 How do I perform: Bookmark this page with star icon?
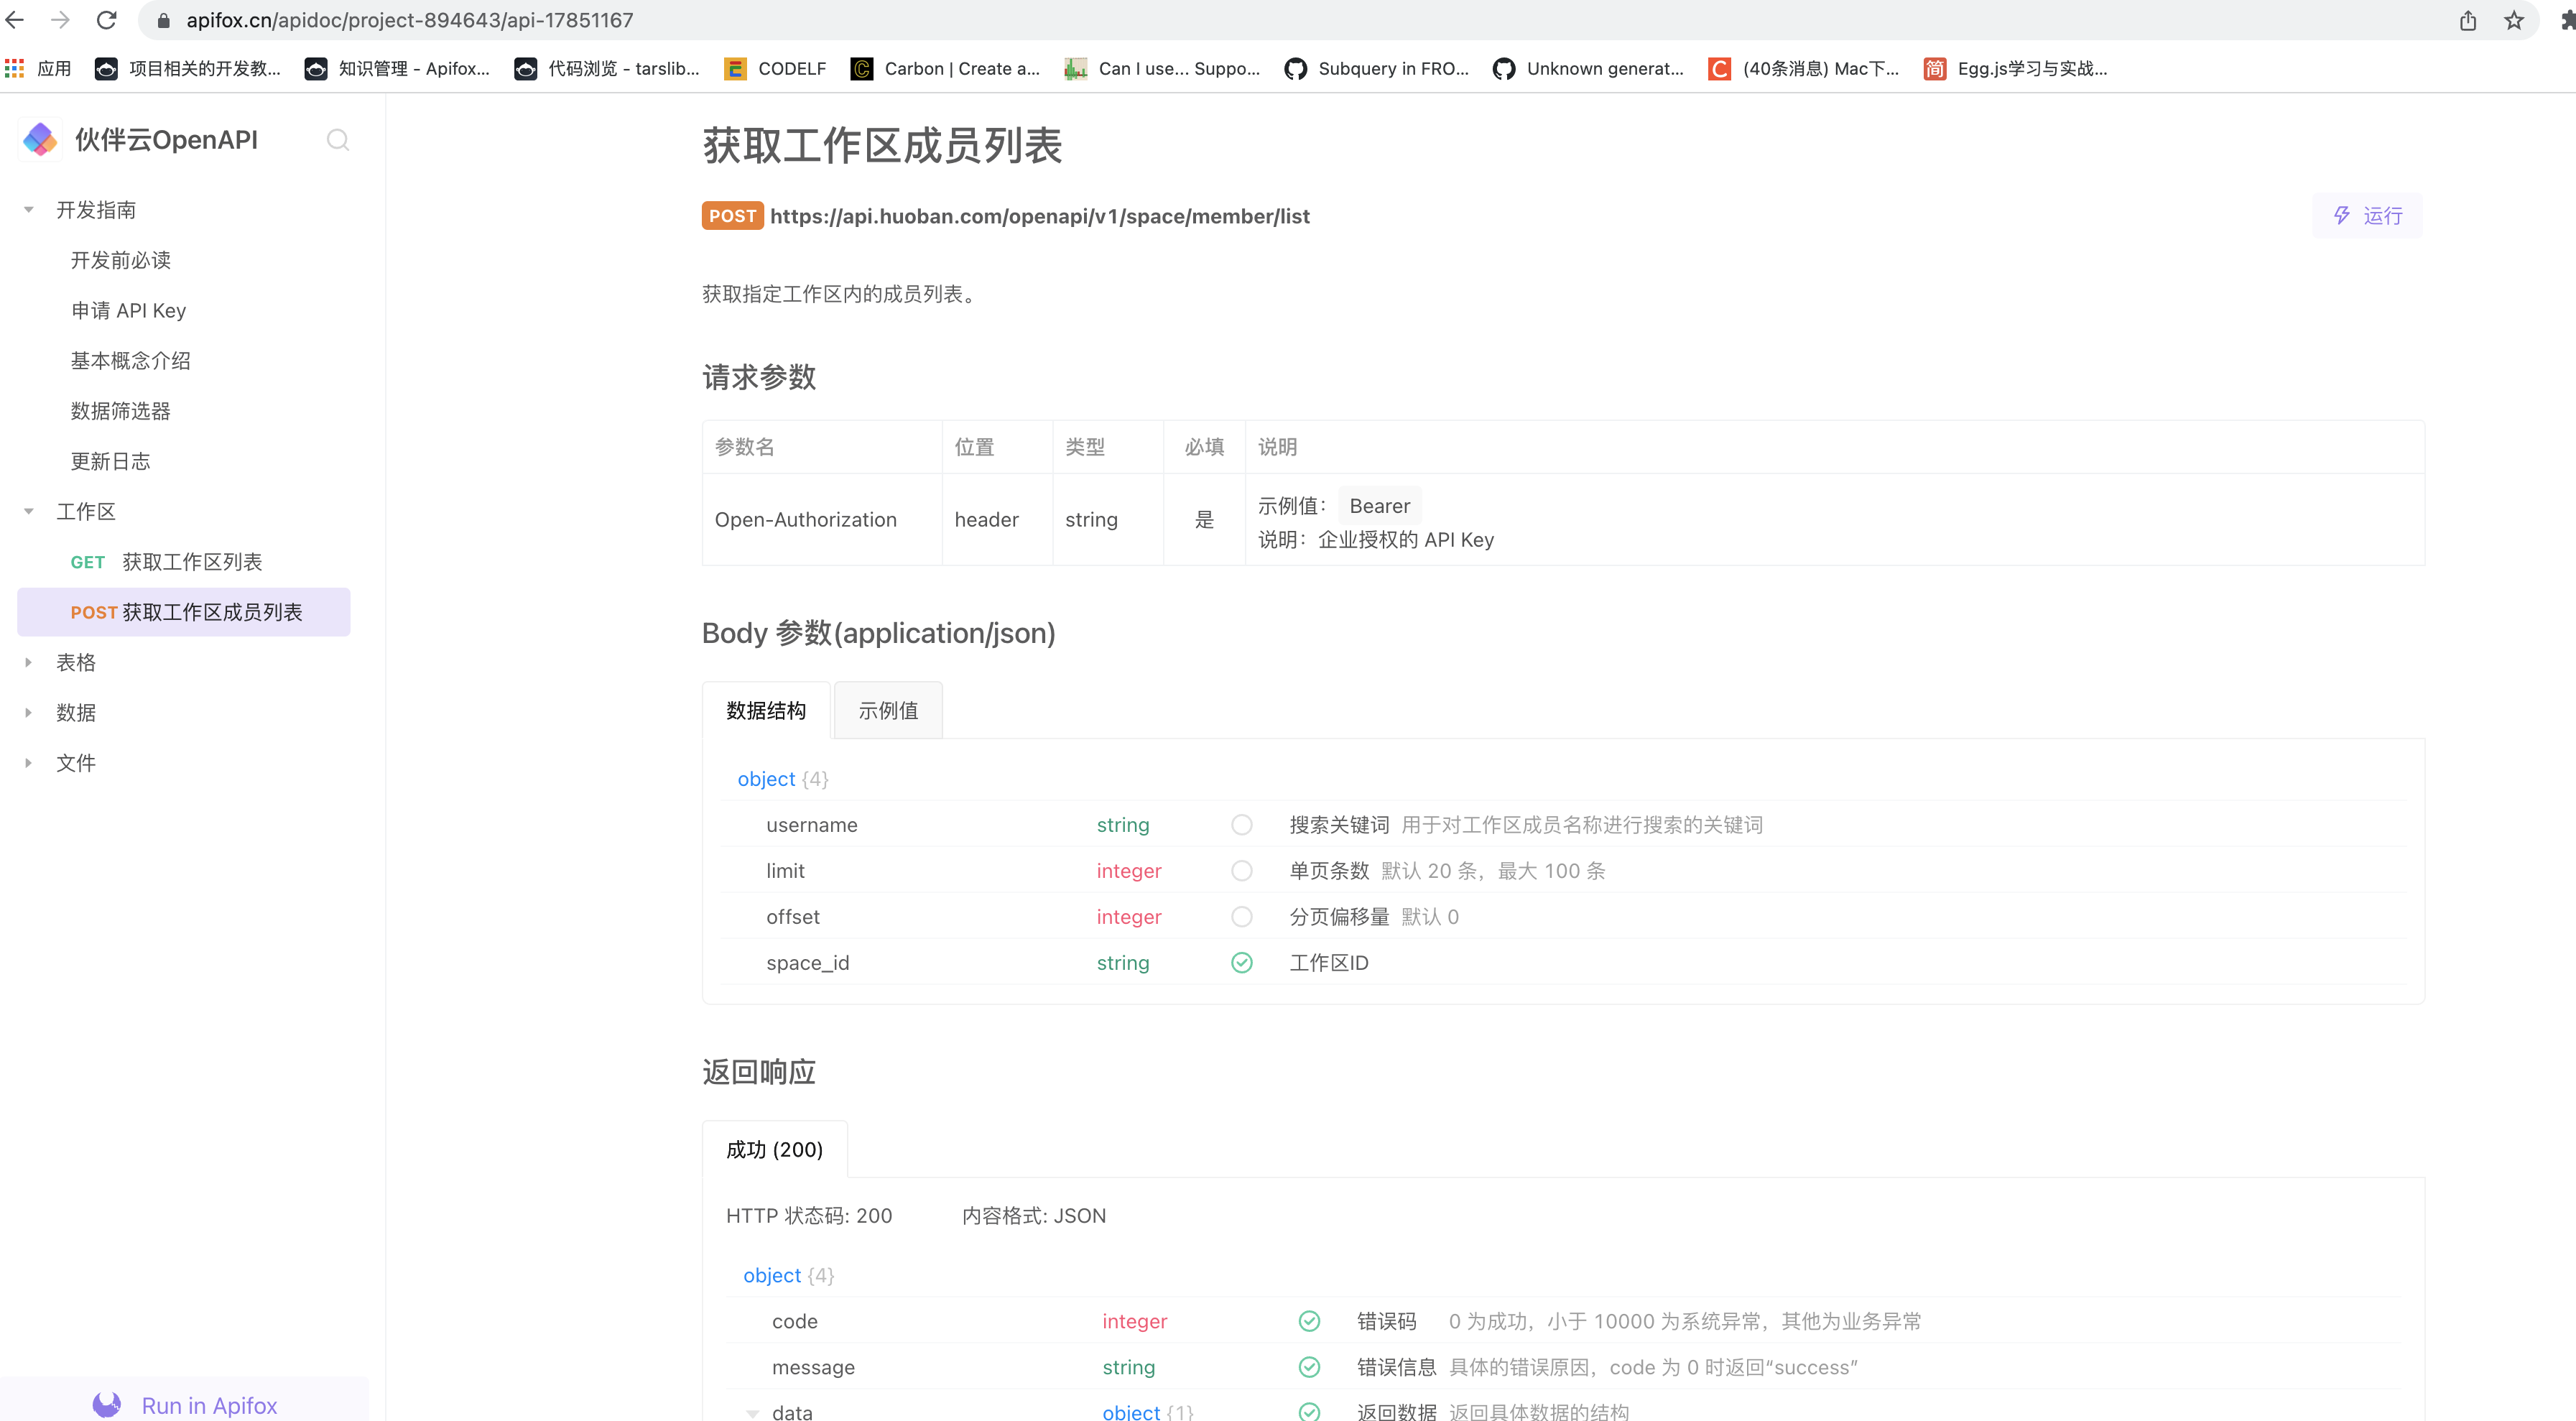coord(2513,20)
